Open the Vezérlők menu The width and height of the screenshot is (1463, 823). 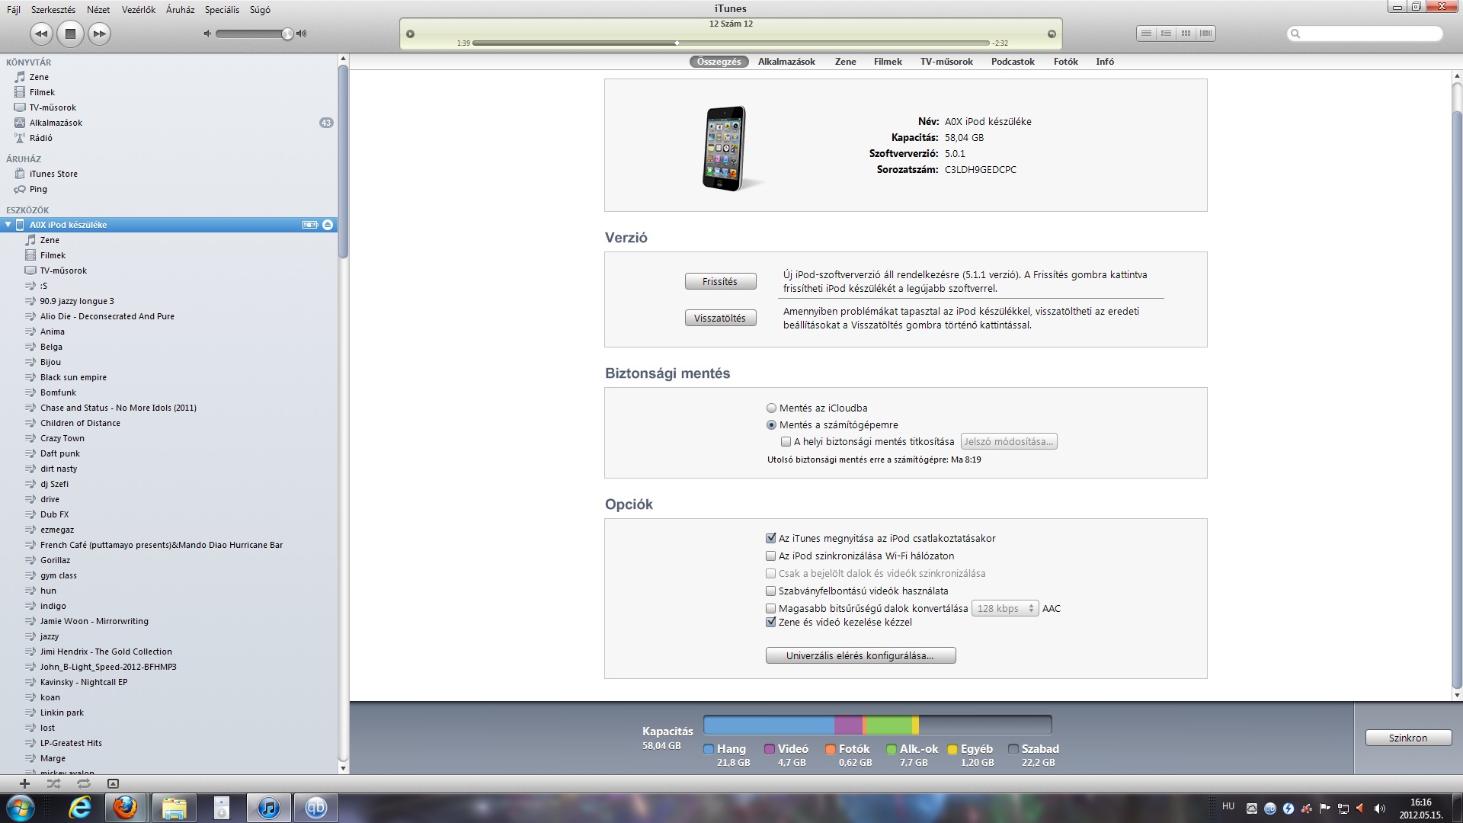[x=139, y=10]
